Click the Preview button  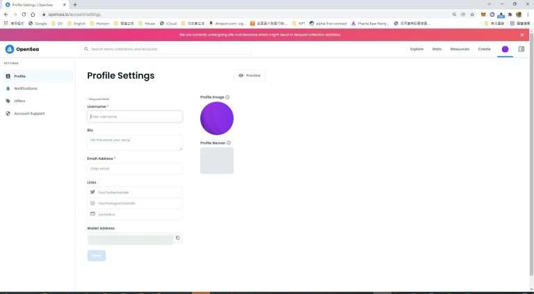pos(250,76)
